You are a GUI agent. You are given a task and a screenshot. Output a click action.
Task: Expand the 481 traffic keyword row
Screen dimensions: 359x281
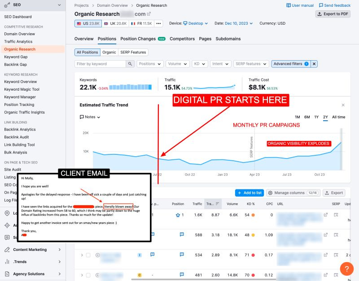[82, 275]
